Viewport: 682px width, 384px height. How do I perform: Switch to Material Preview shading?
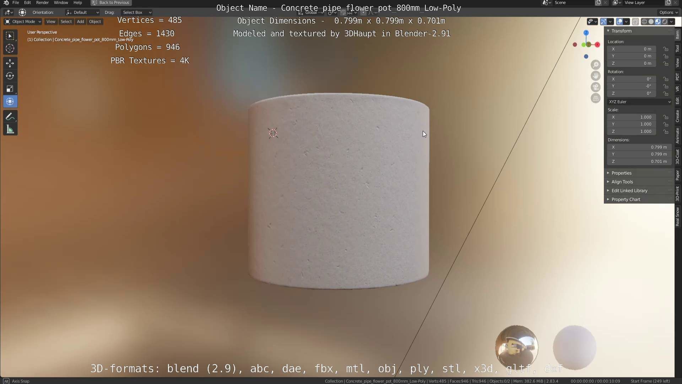pos(658,22)
